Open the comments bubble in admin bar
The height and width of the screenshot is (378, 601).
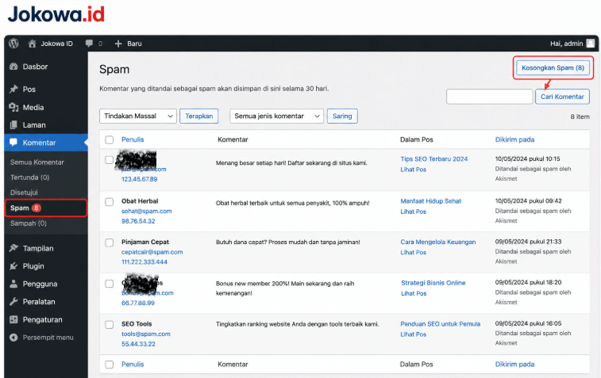coord(89,44)
